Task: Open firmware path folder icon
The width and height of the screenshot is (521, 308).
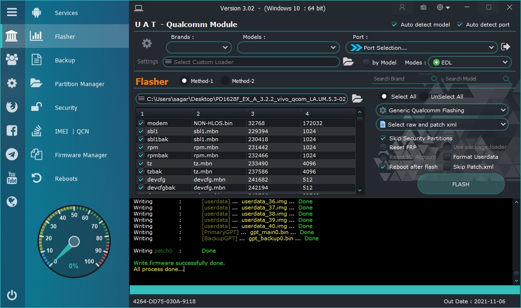Action: click(x=357, y=99)
